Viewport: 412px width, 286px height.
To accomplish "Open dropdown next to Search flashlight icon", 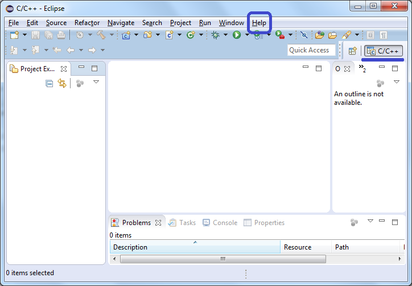I will 357,35.
